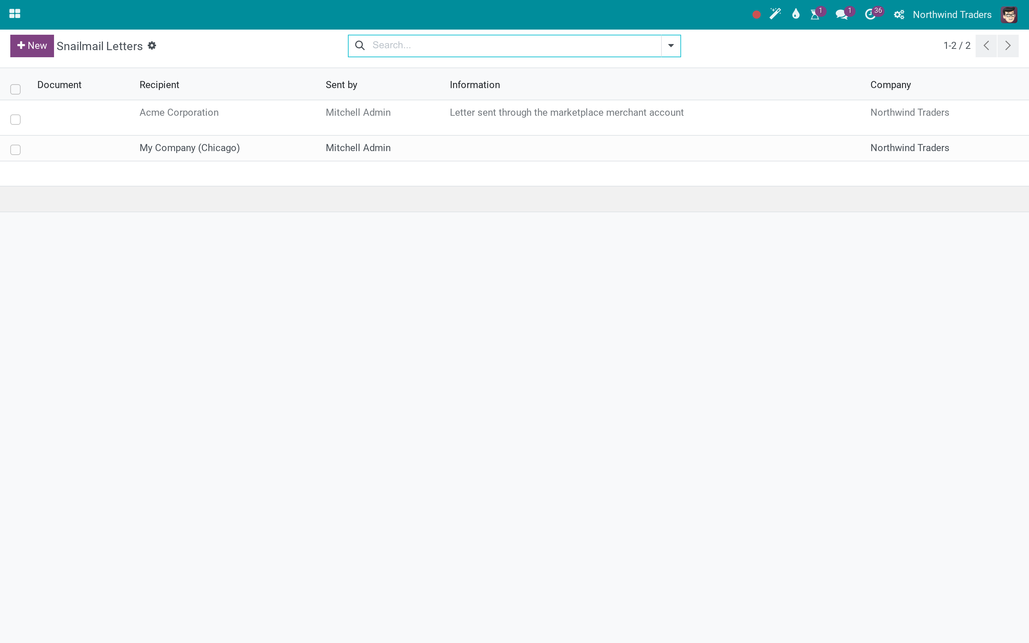Go to previous page arrow

[x=986, y=46]
